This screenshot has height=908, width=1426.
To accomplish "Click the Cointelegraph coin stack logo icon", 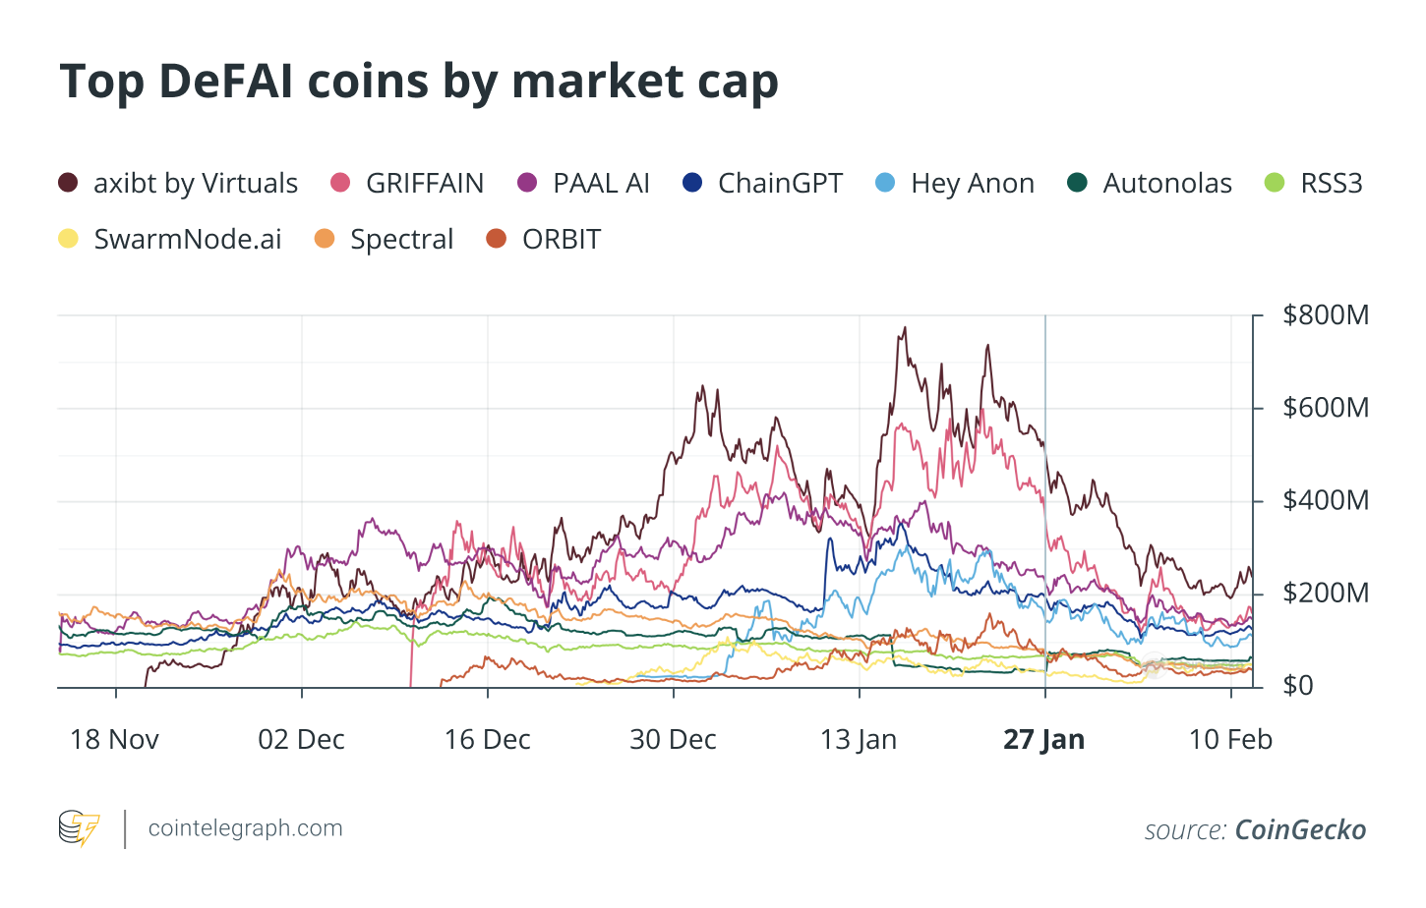I will [x=79, y=828].
